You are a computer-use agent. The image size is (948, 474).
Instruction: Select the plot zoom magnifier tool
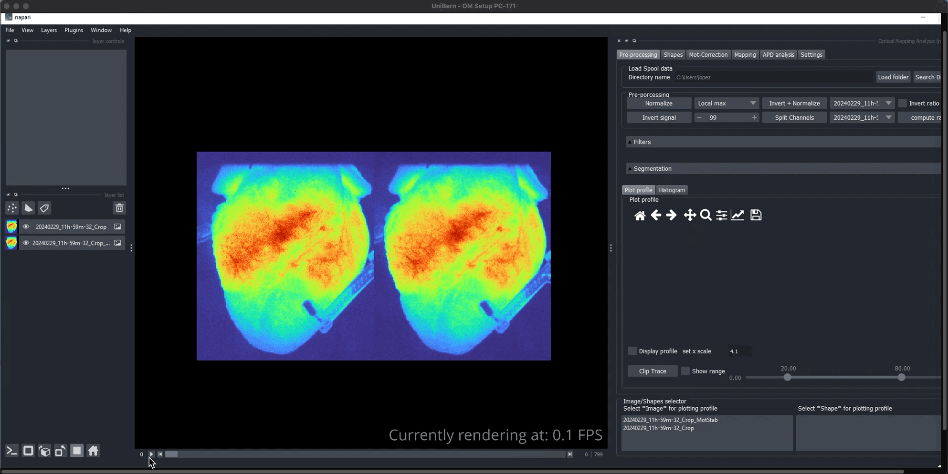point(706,216)
